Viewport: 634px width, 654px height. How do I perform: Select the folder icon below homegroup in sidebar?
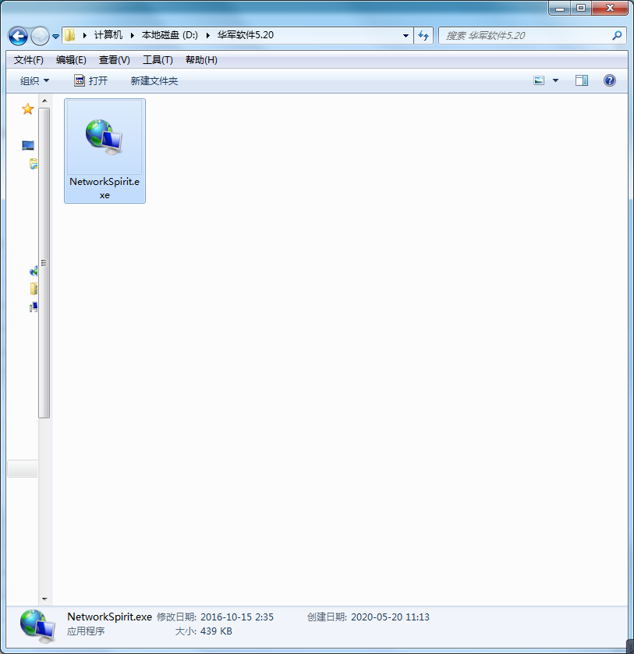click(x=34, y=289)
